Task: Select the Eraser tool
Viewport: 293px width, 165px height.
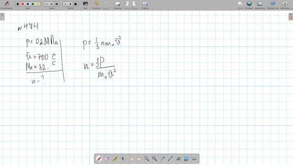Action: [x=107, y=159]
